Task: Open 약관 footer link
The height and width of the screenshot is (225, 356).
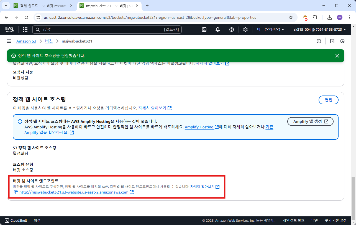Action: click(x=315, y=220)
